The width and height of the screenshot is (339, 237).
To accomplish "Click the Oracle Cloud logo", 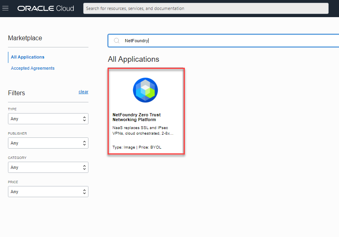I will click(46, 8).
